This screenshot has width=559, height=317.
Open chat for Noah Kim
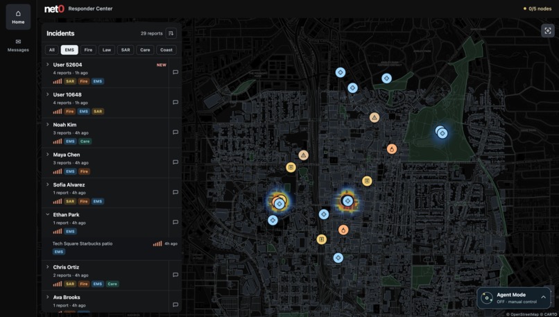tap(175, 132)
